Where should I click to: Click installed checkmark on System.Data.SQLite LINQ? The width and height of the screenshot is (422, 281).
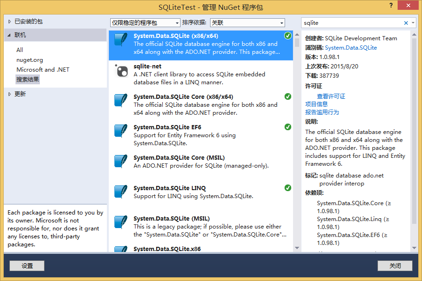[x=288, y=188]
